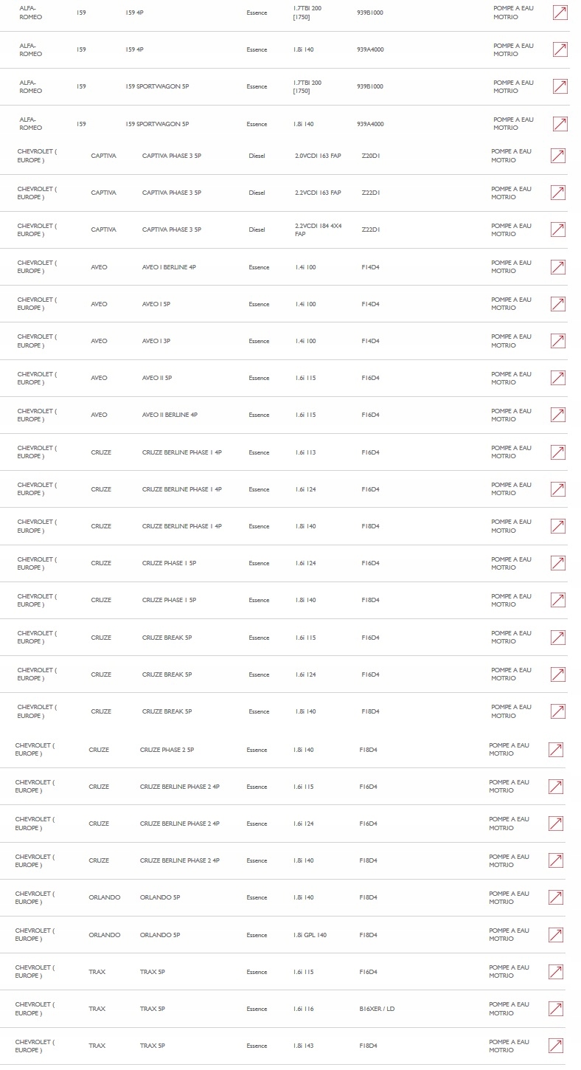Select the Cruze Berline Phase 1 4P 1.6i 113 row
Screen dimensions: 581x1070
point(285,452)
